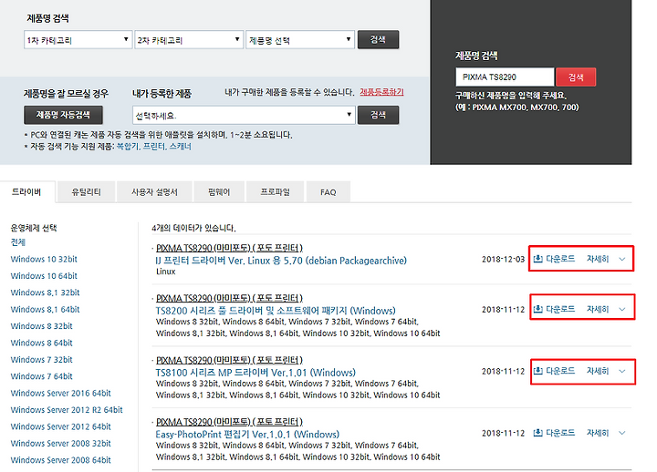
Task: Filter by Windows 7 32bit
Action: coord(41,359)
